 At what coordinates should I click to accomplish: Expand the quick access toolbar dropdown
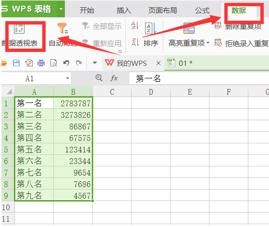tap(95, 63)
